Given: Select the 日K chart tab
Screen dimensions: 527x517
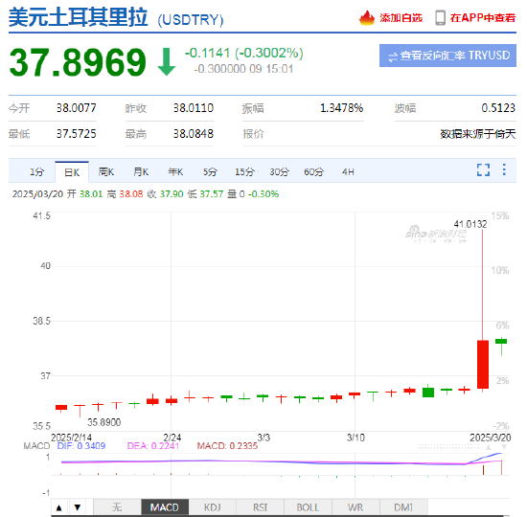Looking at the screenshot, I should pos(72,172).
